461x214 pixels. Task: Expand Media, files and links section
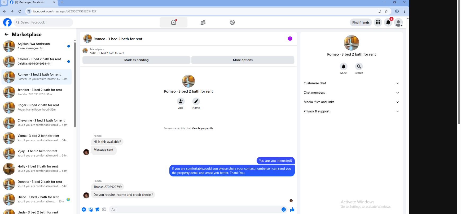pyautogui.click(x=351, y=102)
